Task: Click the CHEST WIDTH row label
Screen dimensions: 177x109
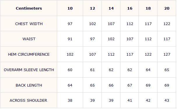Action: 29,24
